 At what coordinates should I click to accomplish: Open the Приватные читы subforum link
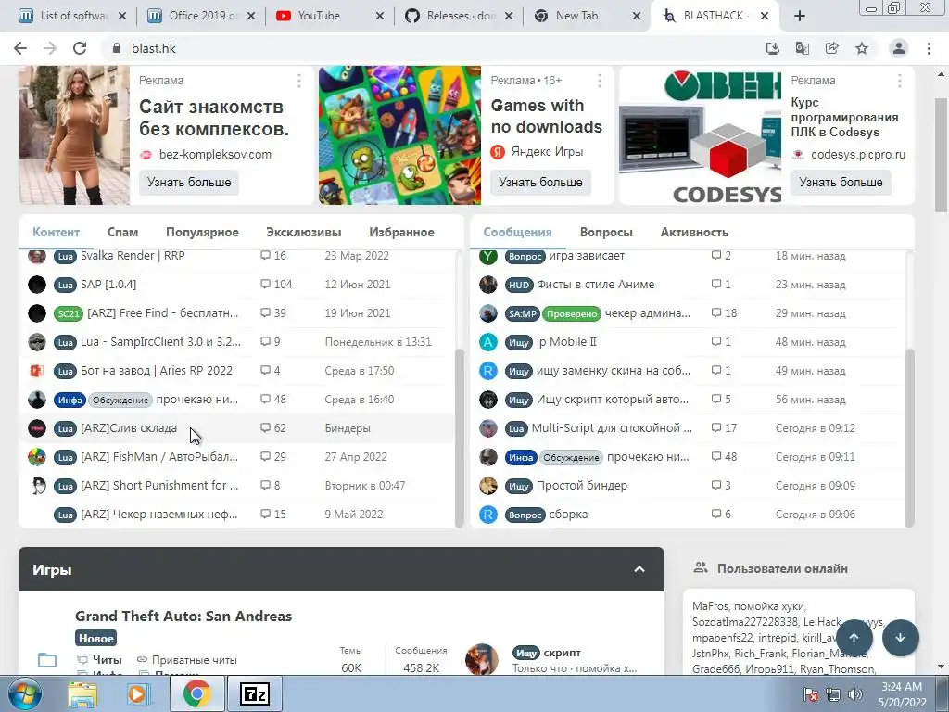pyautogui.click(x=195, y=659)
